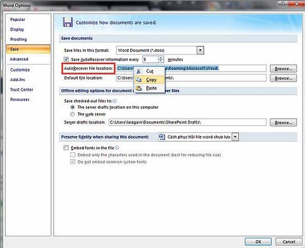This screenshot has width=305, height=248.
Task: Click the Default file location label
Action: pos(84,78)
